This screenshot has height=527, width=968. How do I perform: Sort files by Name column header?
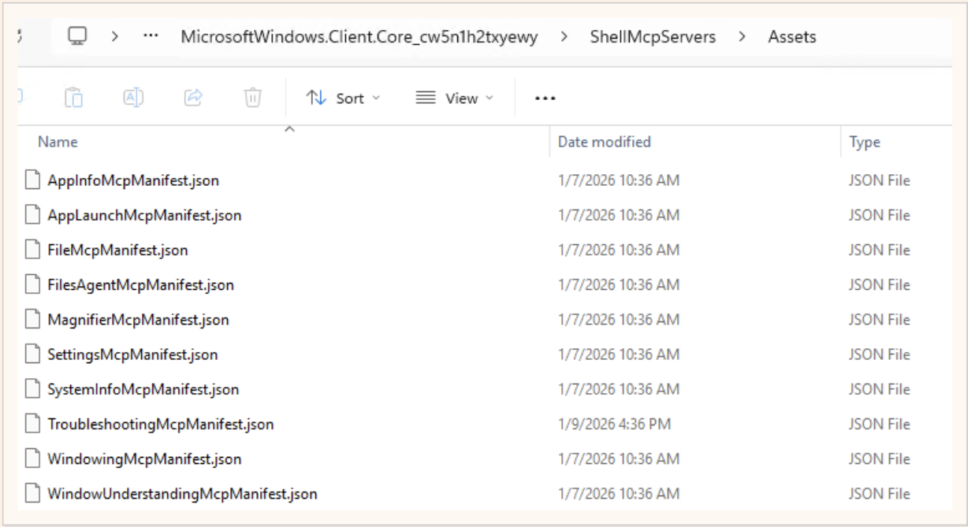point(58,143)
